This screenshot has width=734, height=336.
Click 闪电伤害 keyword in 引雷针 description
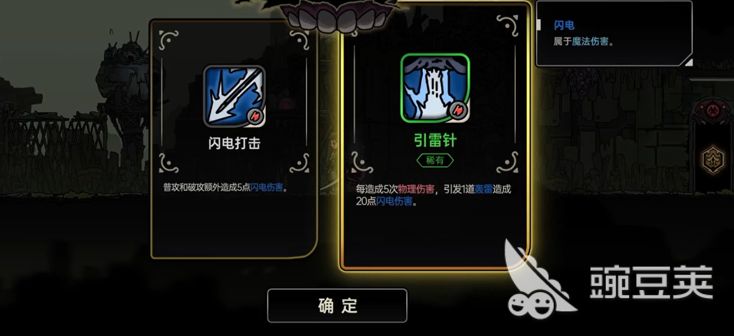pos(394,201)
